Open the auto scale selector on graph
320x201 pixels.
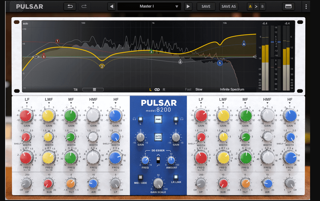pos(26,23)
